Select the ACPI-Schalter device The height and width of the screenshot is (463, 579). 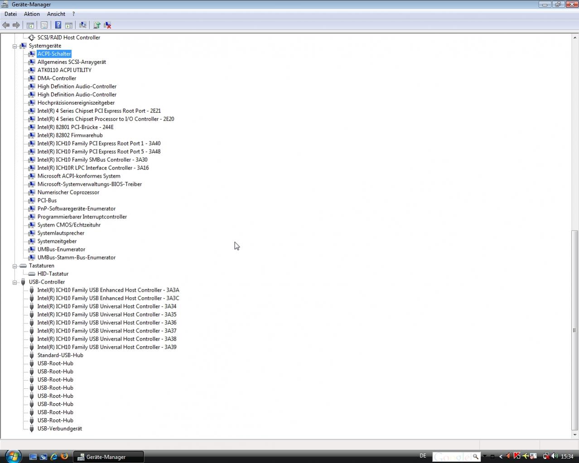[54, 54]
